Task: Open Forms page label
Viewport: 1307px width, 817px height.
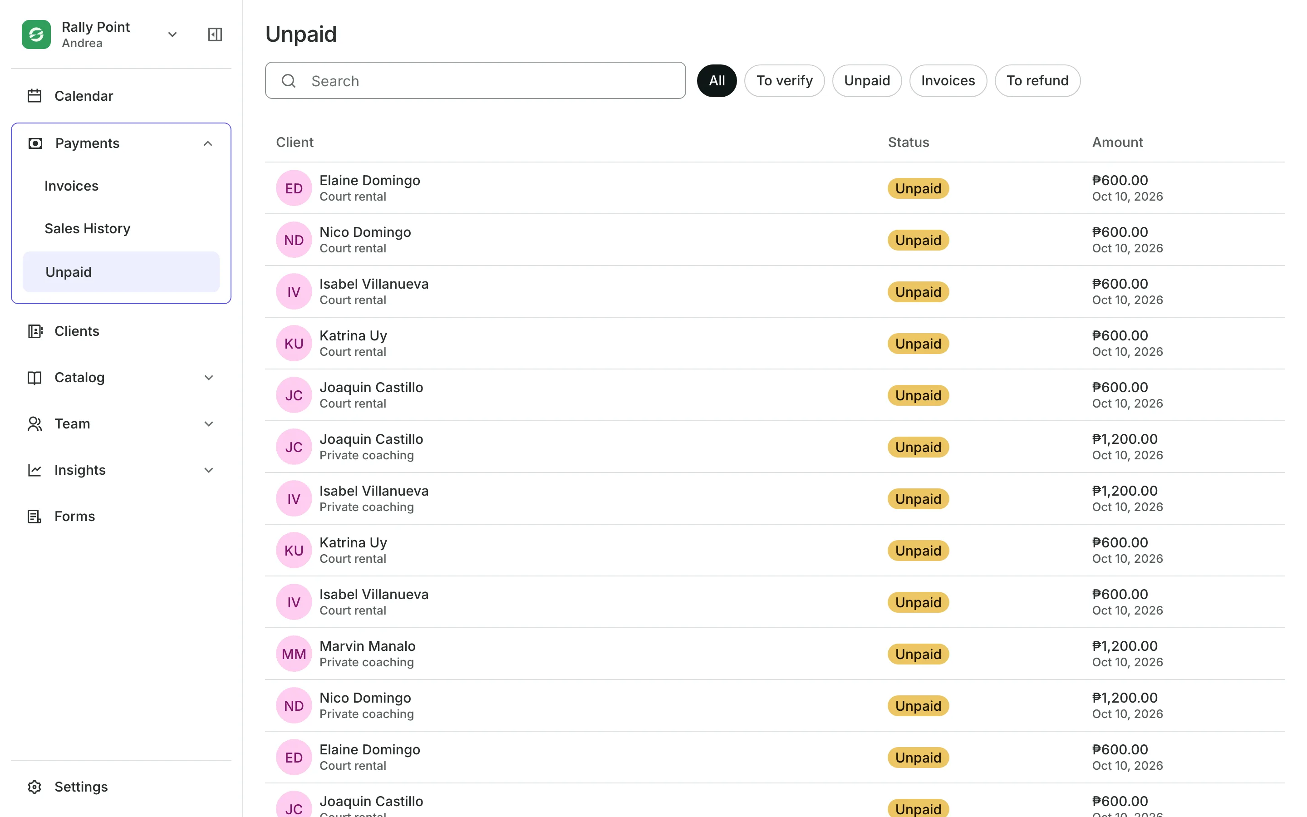Action: [74, 517]
